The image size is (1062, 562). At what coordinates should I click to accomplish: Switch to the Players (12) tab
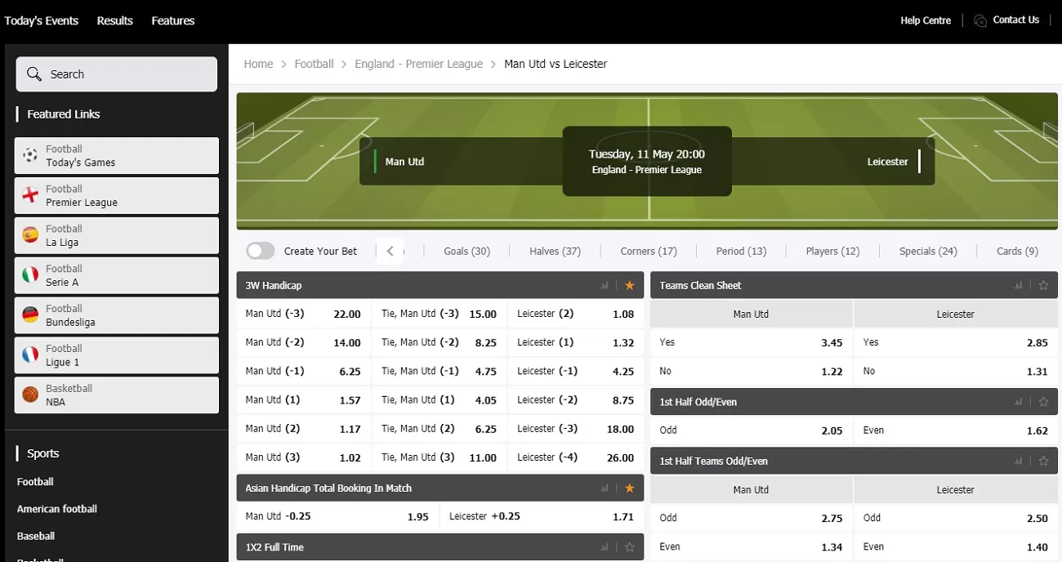(832, 251)
